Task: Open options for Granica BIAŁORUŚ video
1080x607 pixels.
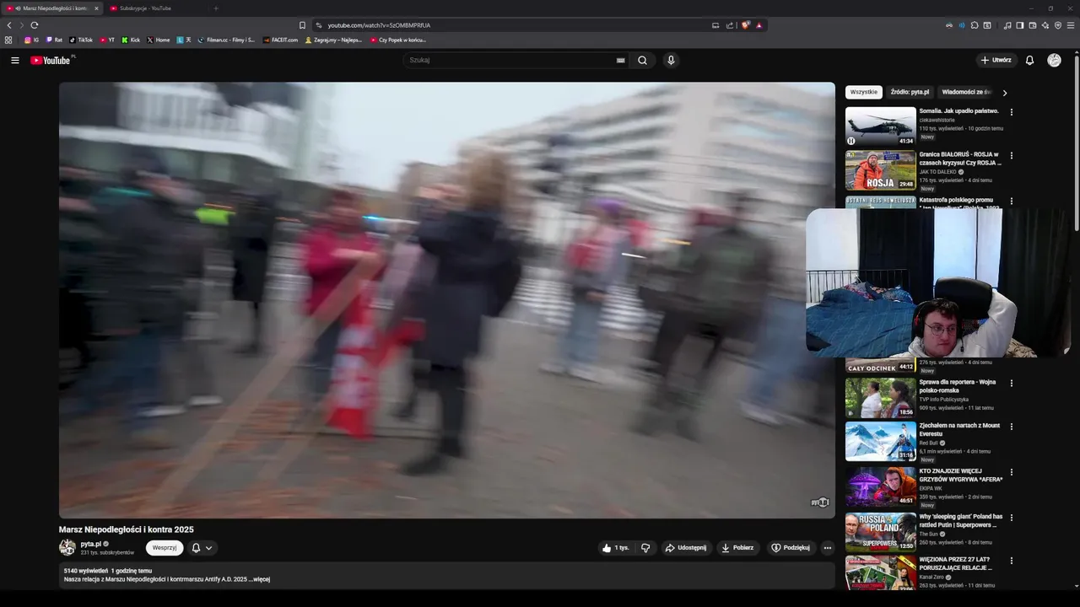Action: point(1012,156)
